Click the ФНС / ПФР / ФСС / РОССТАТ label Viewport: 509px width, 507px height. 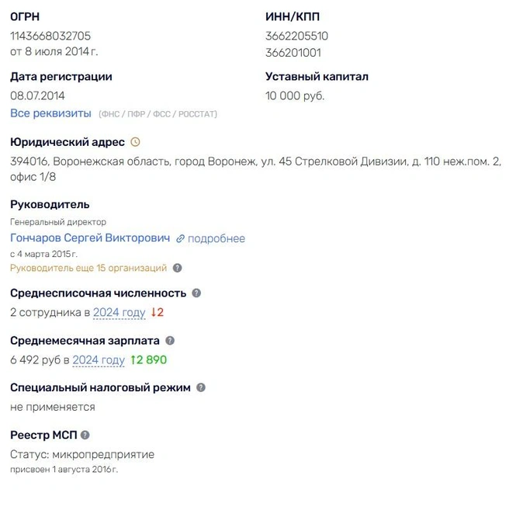click(x=158, y=114)
